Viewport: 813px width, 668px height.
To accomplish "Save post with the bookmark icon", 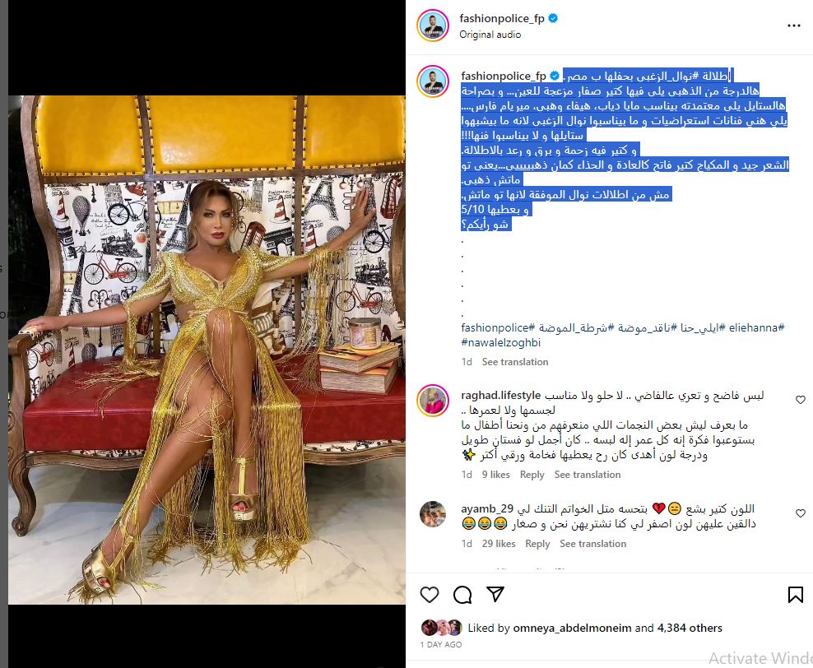I will point(796,595).
